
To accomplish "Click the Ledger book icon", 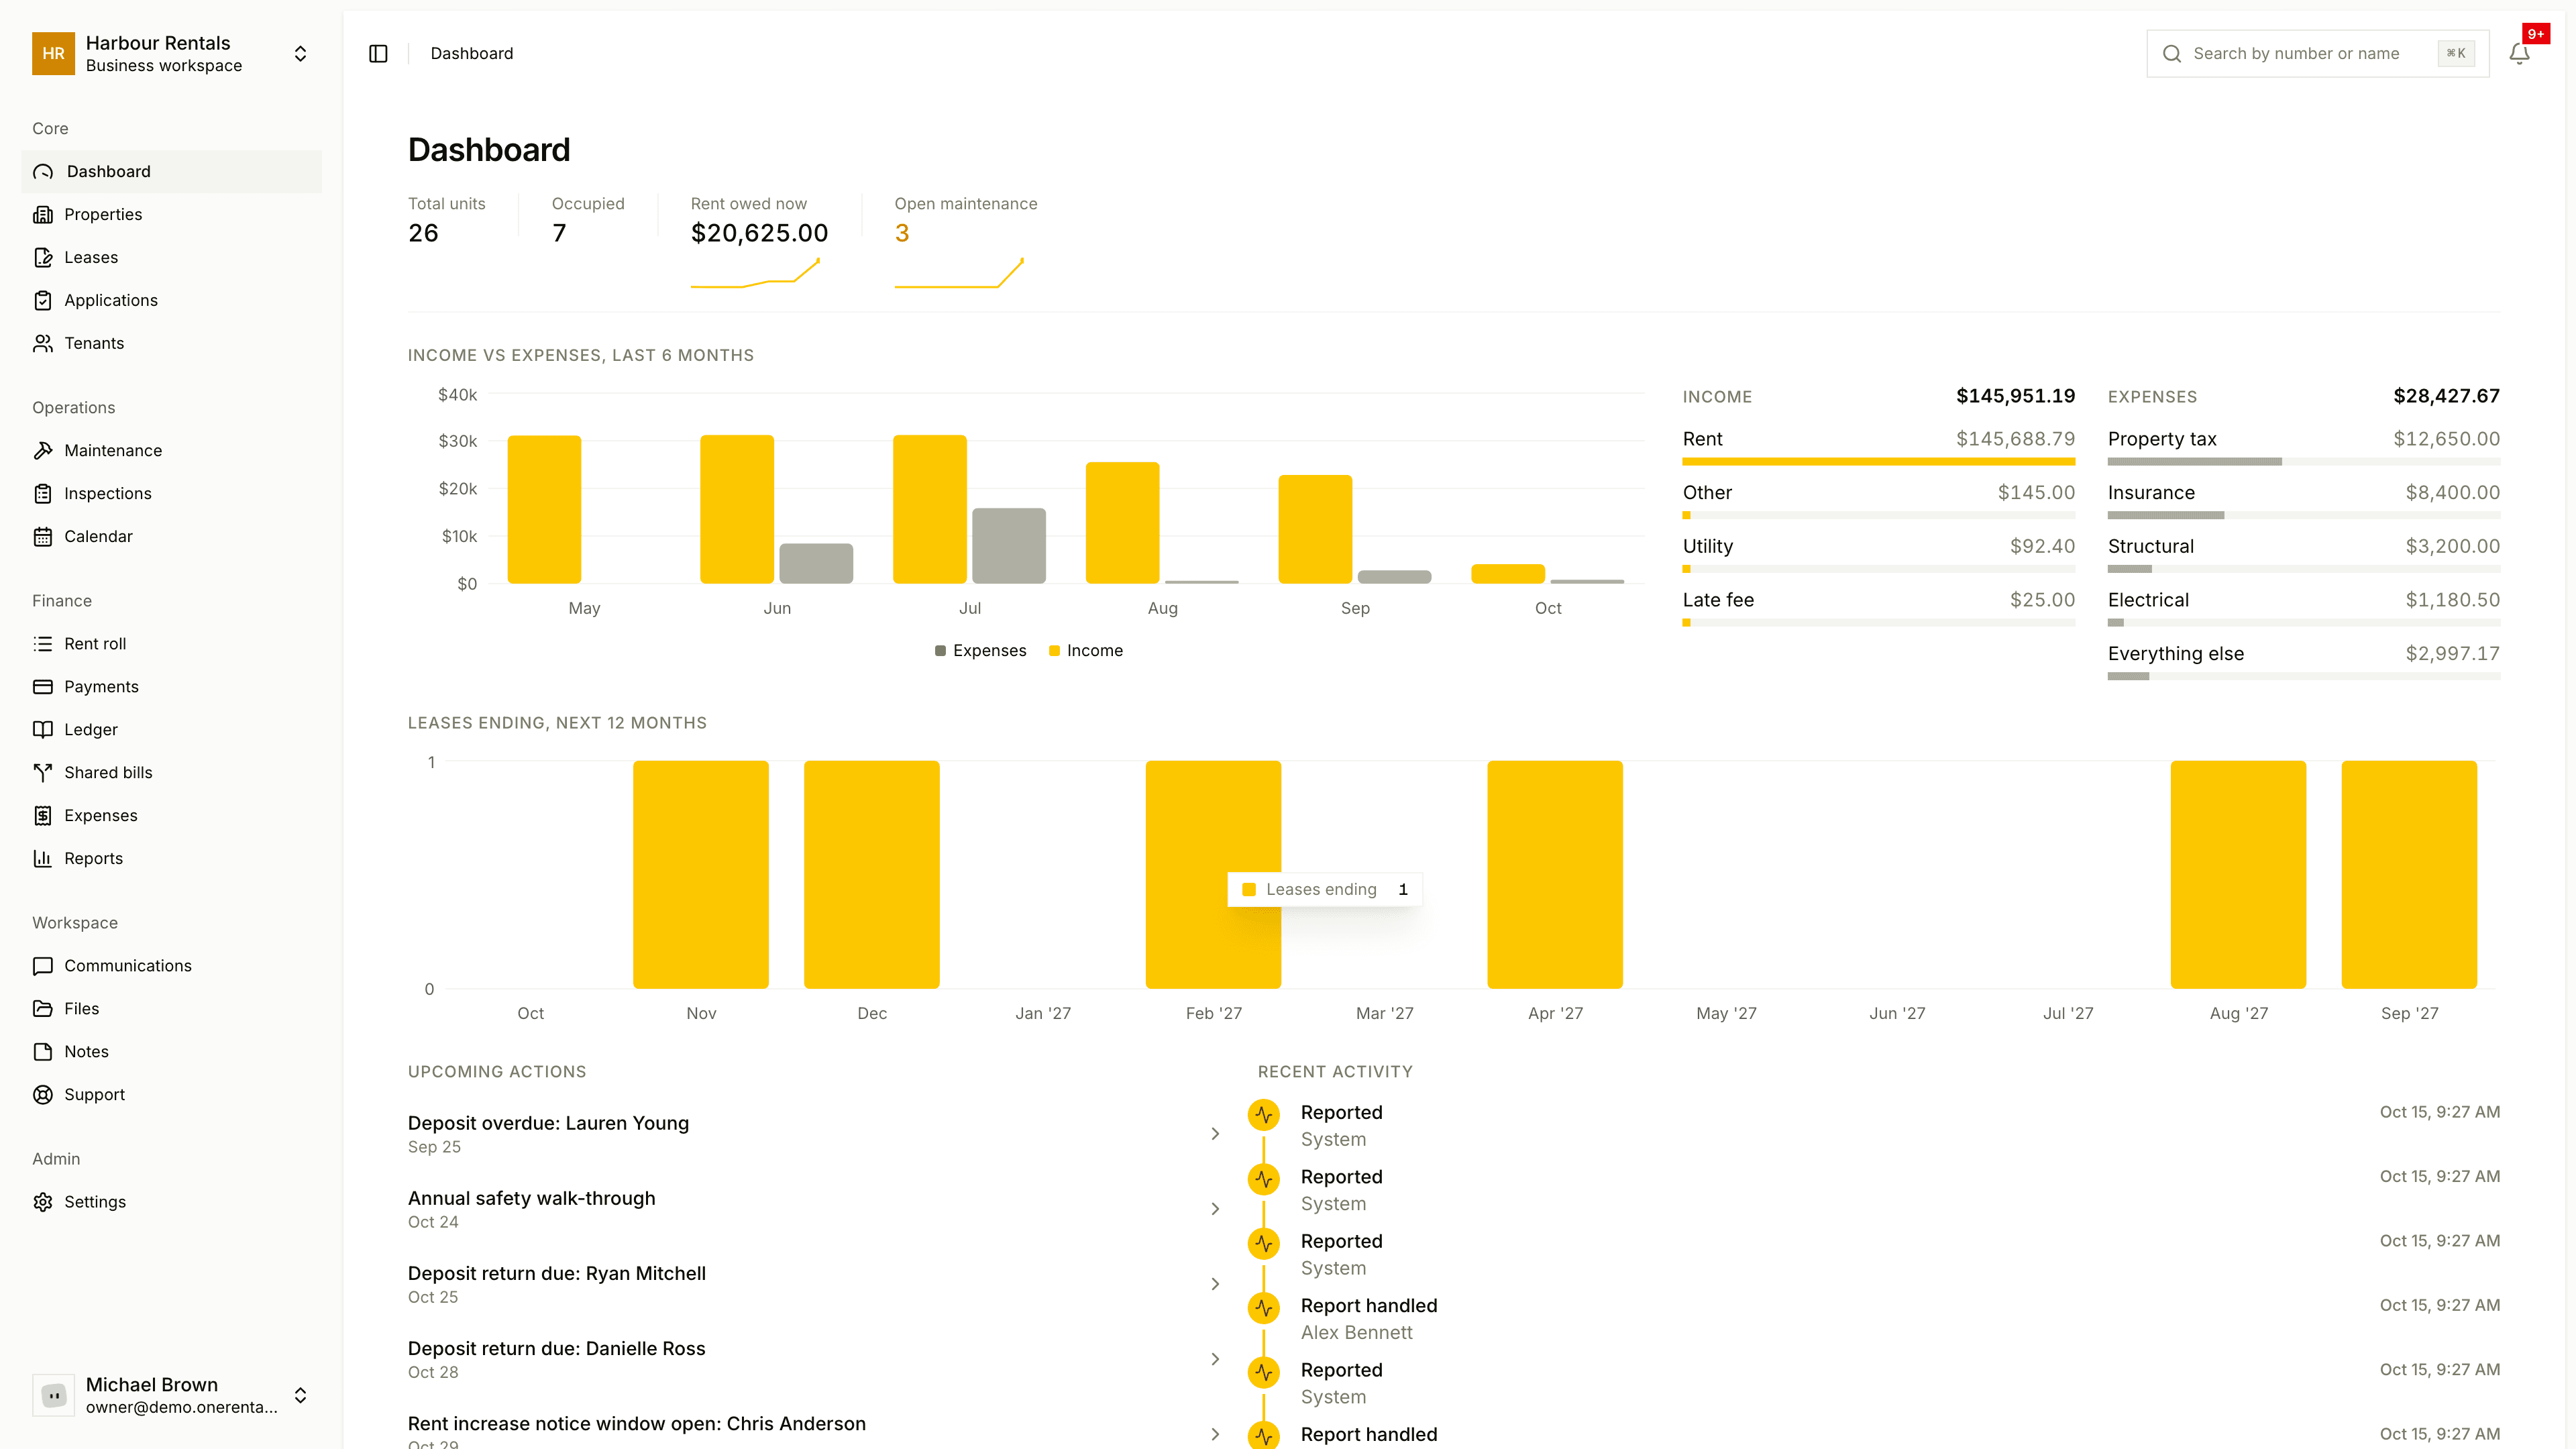I will [43, 729].
